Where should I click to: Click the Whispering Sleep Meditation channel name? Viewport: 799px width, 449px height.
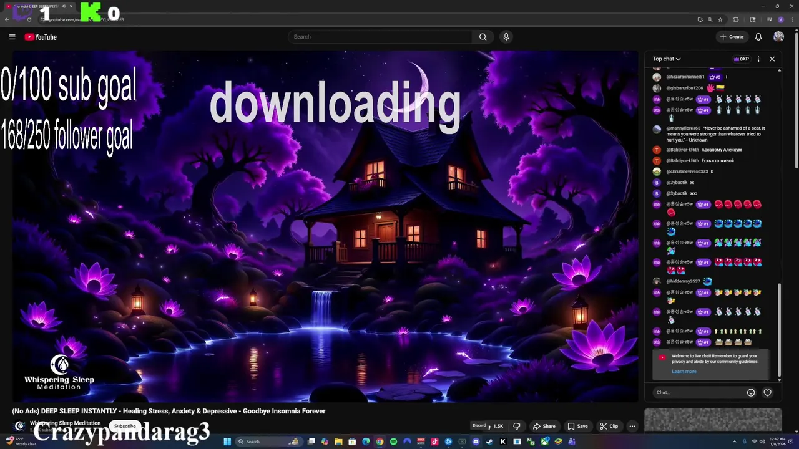pyautogui.click(x=65, y=423)
